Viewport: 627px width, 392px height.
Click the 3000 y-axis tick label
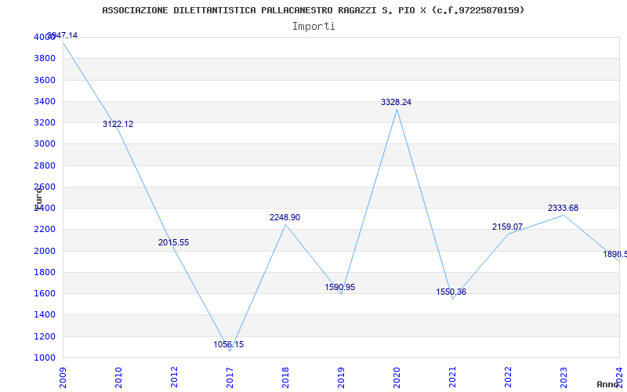point(45,144)
